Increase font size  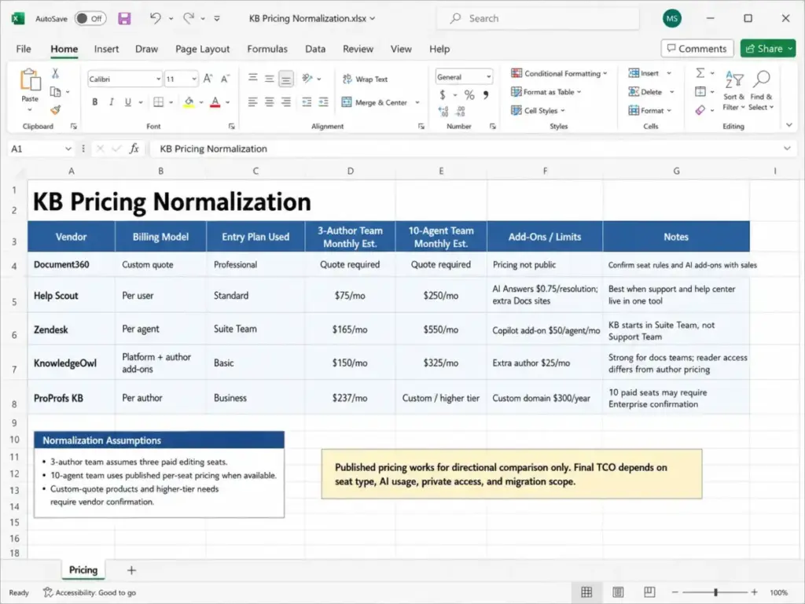click(208, 79)
